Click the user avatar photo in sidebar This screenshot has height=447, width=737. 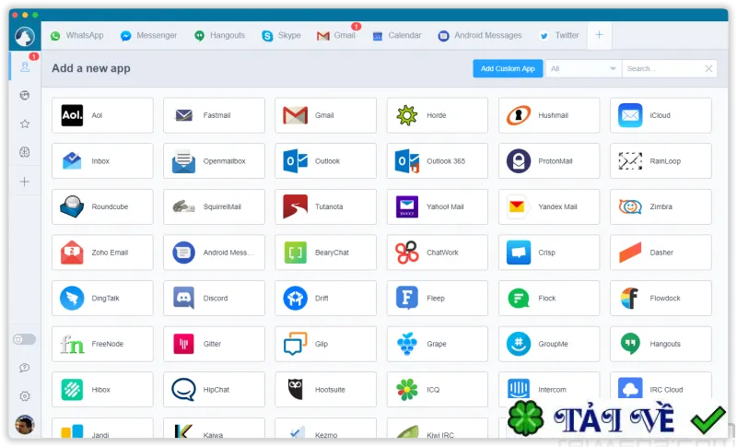click(25, 425)
